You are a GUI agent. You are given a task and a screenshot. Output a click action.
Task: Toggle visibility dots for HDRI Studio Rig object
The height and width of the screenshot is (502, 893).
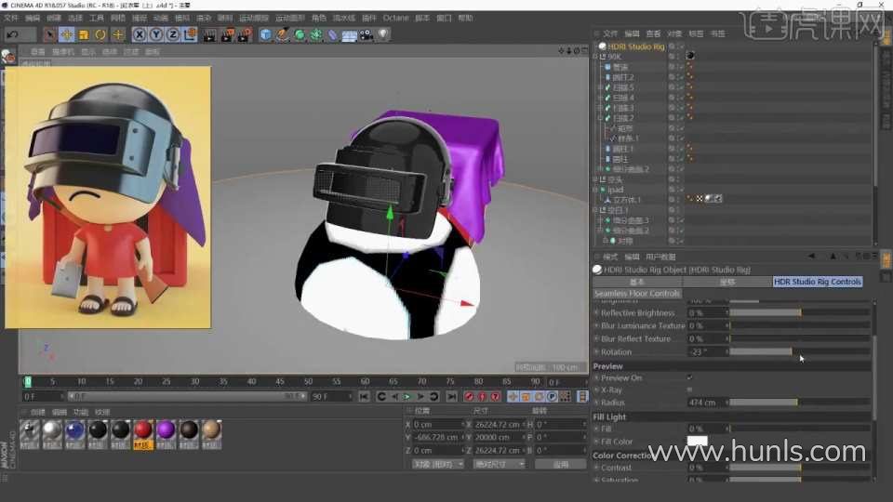coord(672,46)
